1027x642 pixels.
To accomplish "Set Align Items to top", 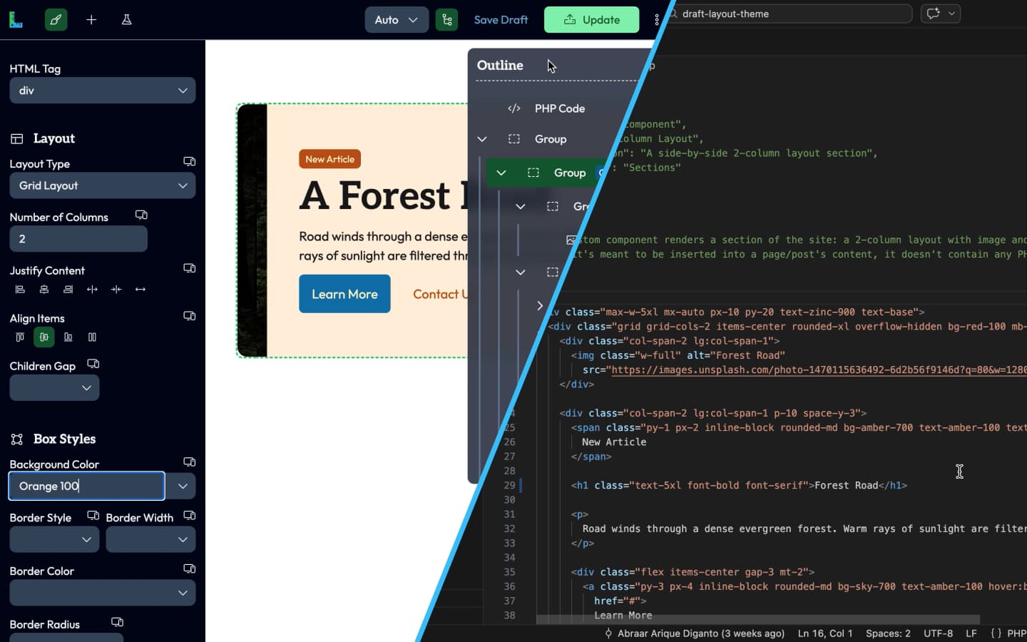I will 20,337.
